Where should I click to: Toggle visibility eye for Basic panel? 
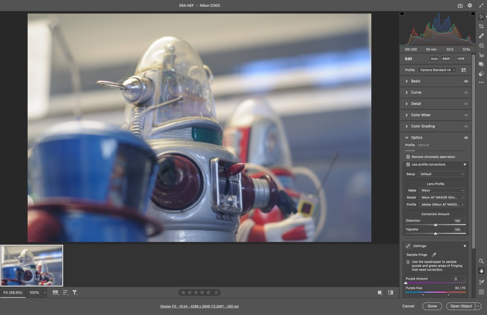click(x=466, y=81)
